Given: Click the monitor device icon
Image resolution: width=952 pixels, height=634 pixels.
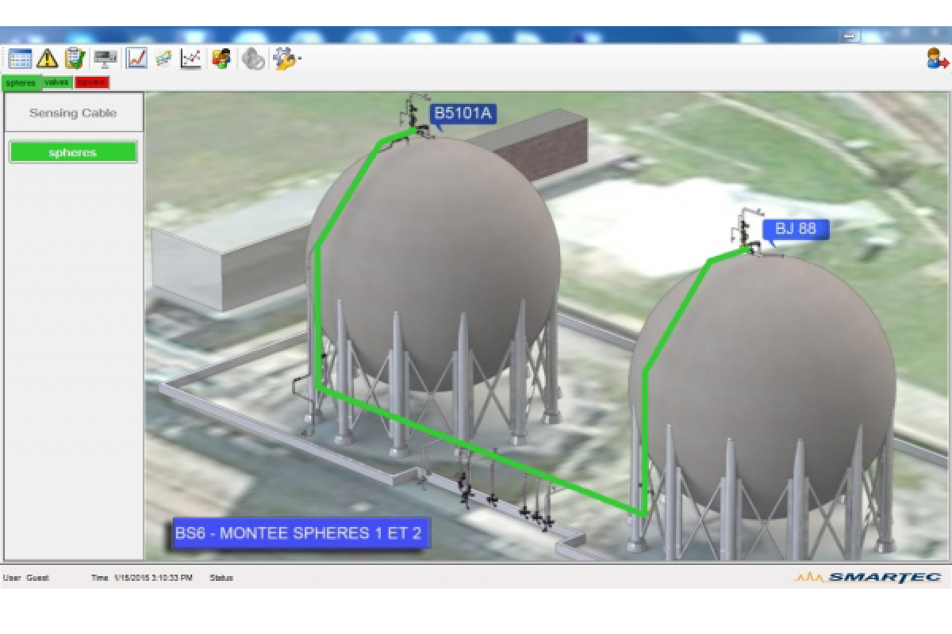Looking at the screenshot, I should tap(105, 59).
